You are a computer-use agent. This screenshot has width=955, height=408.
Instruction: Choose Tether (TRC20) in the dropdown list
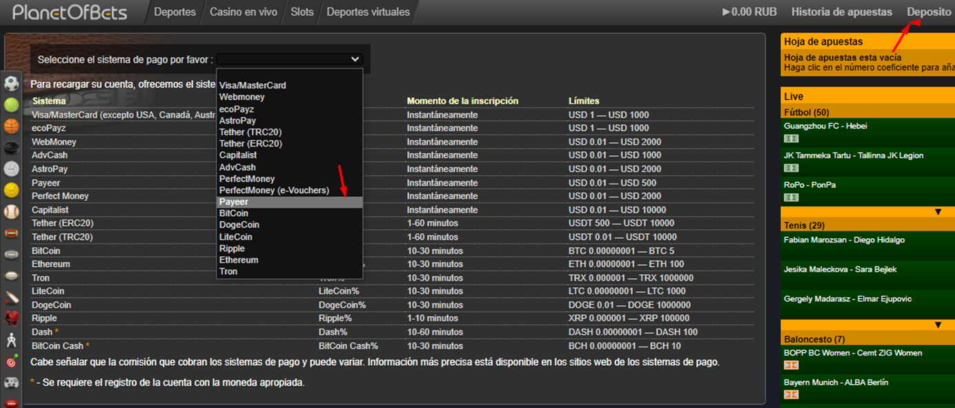(x=290, y=132)
